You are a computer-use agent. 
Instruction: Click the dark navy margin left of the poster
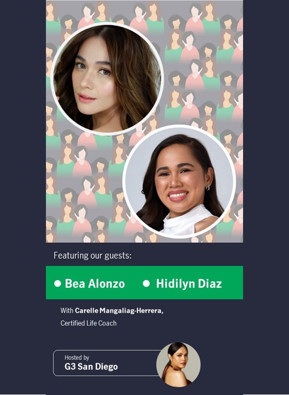click(x=23, y=197)
